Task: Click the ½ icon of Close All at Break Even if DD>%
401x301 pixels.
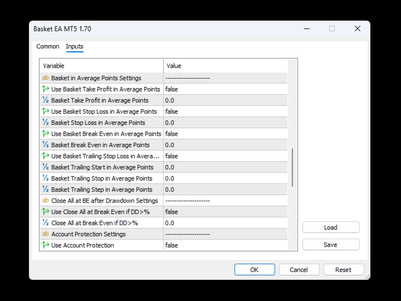Action: coord(45,222)
